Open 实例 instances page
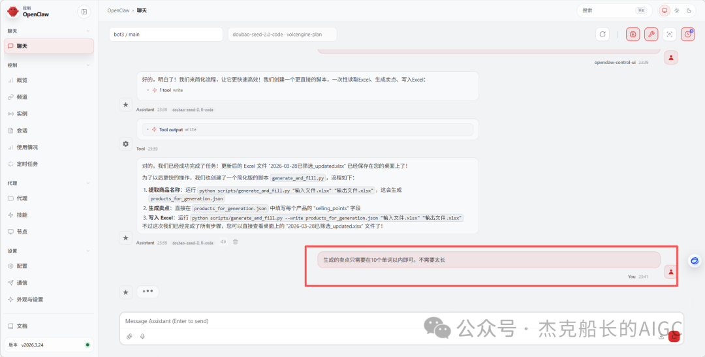 [x=49, y=114]
